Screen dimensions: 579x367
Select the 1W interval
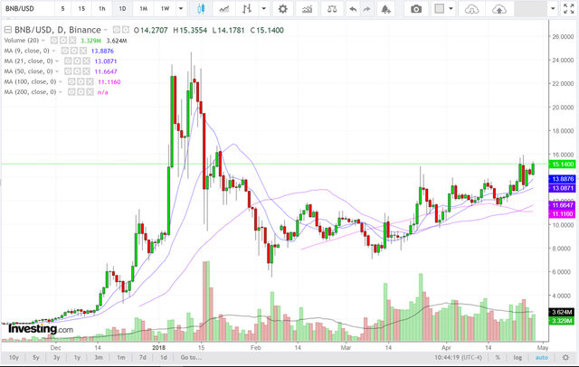pyautogui.click(x=165, y=9)
